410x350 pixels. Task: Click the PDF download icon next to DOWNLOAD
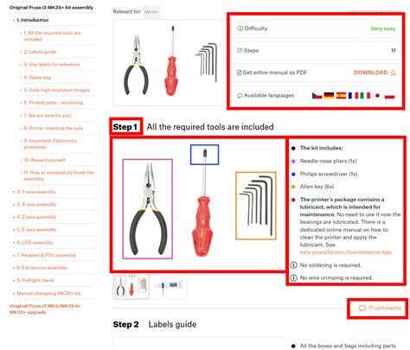(x=393, y=73)
